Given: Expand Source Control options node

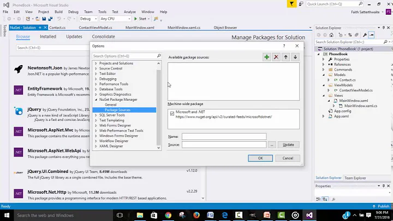Looking at the screenshot, I should click(96, 68).
